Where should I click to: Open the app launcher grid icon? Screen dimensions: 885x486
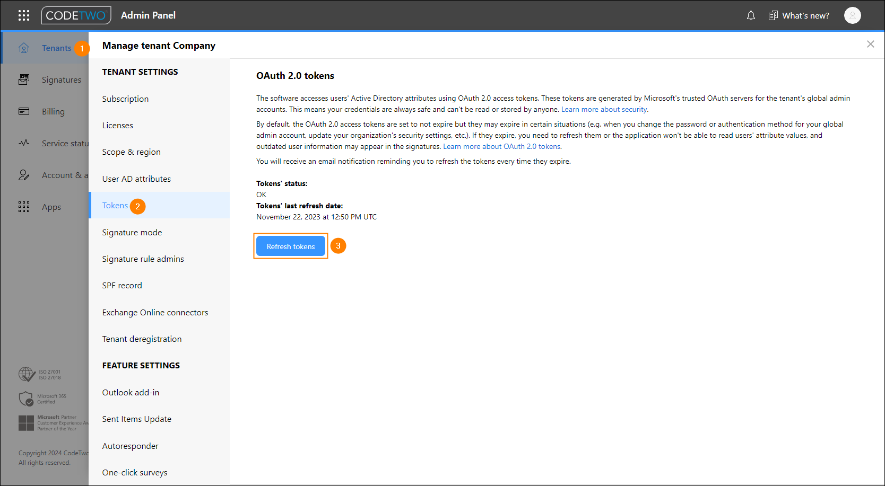coord(24,15)
